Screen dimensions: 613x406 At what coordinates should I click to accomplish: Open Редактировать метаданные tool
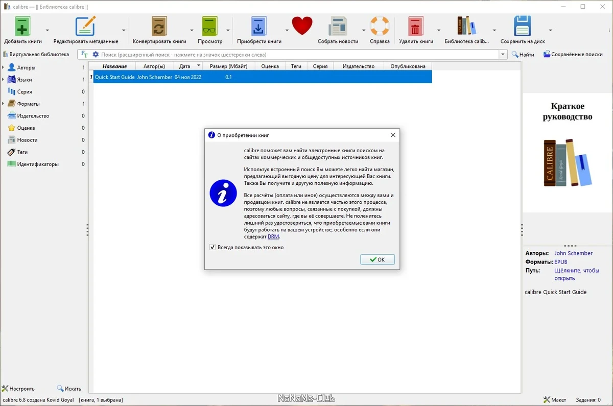point(85,26)
